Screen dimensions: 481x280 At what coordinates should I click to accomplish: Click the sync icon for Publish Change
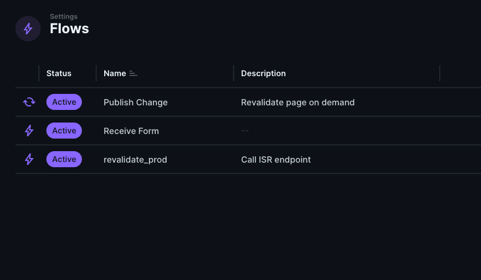tap(29, 102)
